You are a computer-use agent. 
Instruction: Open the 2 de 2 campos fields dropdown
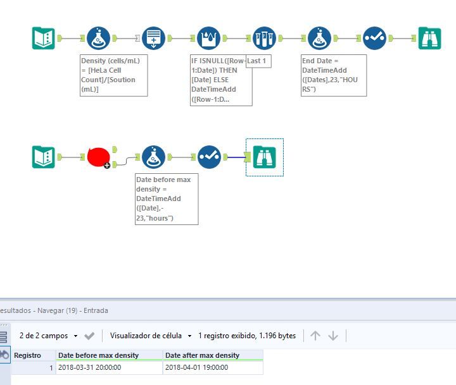49,336
